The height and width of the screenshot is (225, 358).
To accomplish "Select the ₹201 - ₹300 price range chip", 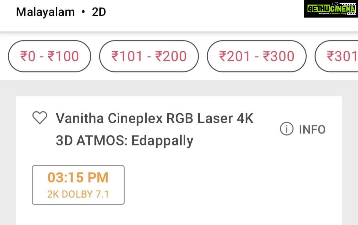I will (256, 56).
